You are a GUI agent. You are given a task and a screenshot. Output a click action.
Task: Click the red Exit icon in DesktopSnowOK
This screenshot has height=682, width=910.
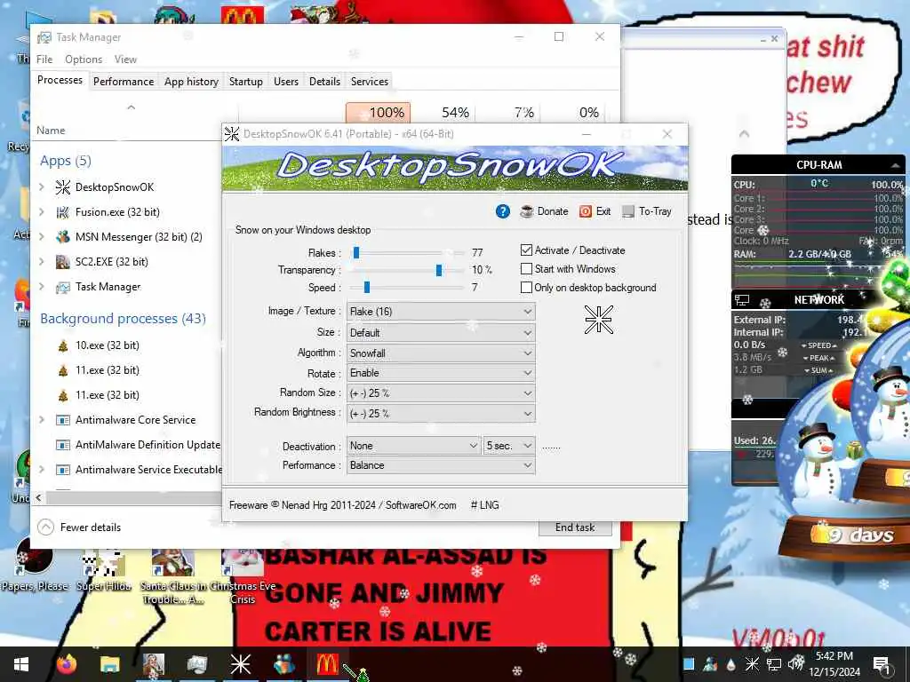[x=586, y=211]
